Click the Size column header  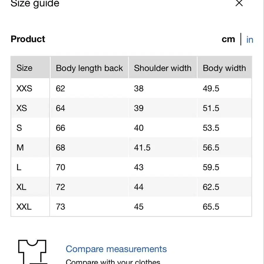(24, 68)
